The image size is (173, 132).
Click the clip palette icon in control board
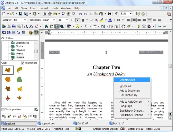(31, 33)
